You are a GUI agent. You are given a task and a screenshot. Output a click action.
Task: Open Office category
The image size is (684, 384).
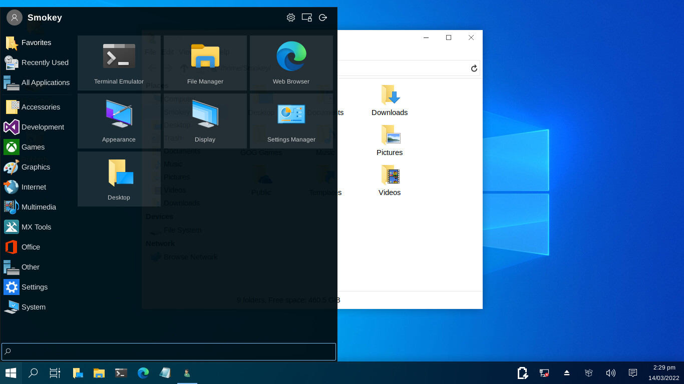(38, 247)
